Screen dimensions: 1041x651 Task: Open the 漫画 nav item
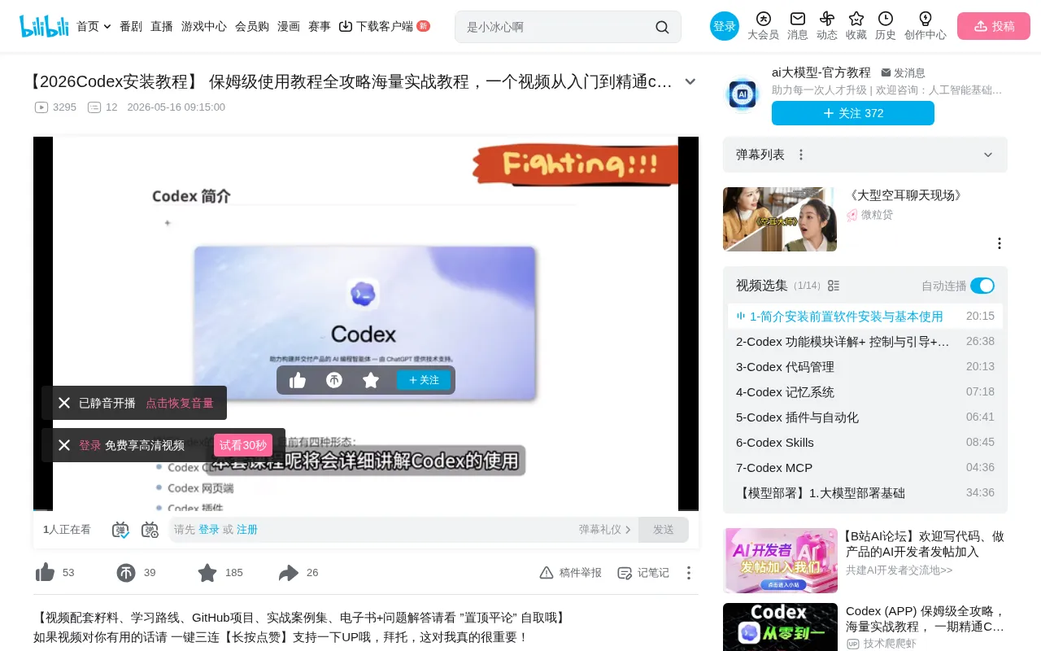[x=289, y=26]
